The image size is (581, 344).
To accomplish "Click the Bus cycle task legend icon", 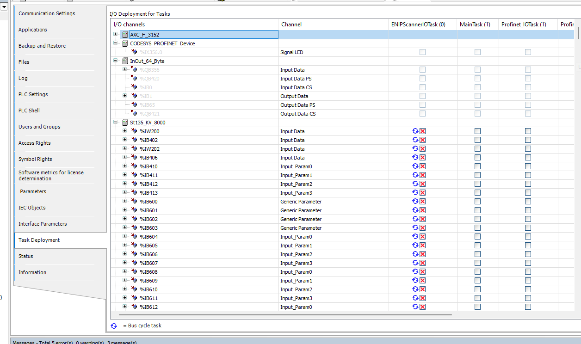I will (x=114, y=326).
